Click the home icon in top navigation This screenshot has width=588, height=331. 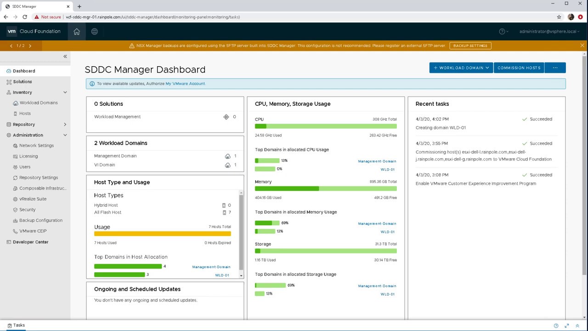click(77, 31)
